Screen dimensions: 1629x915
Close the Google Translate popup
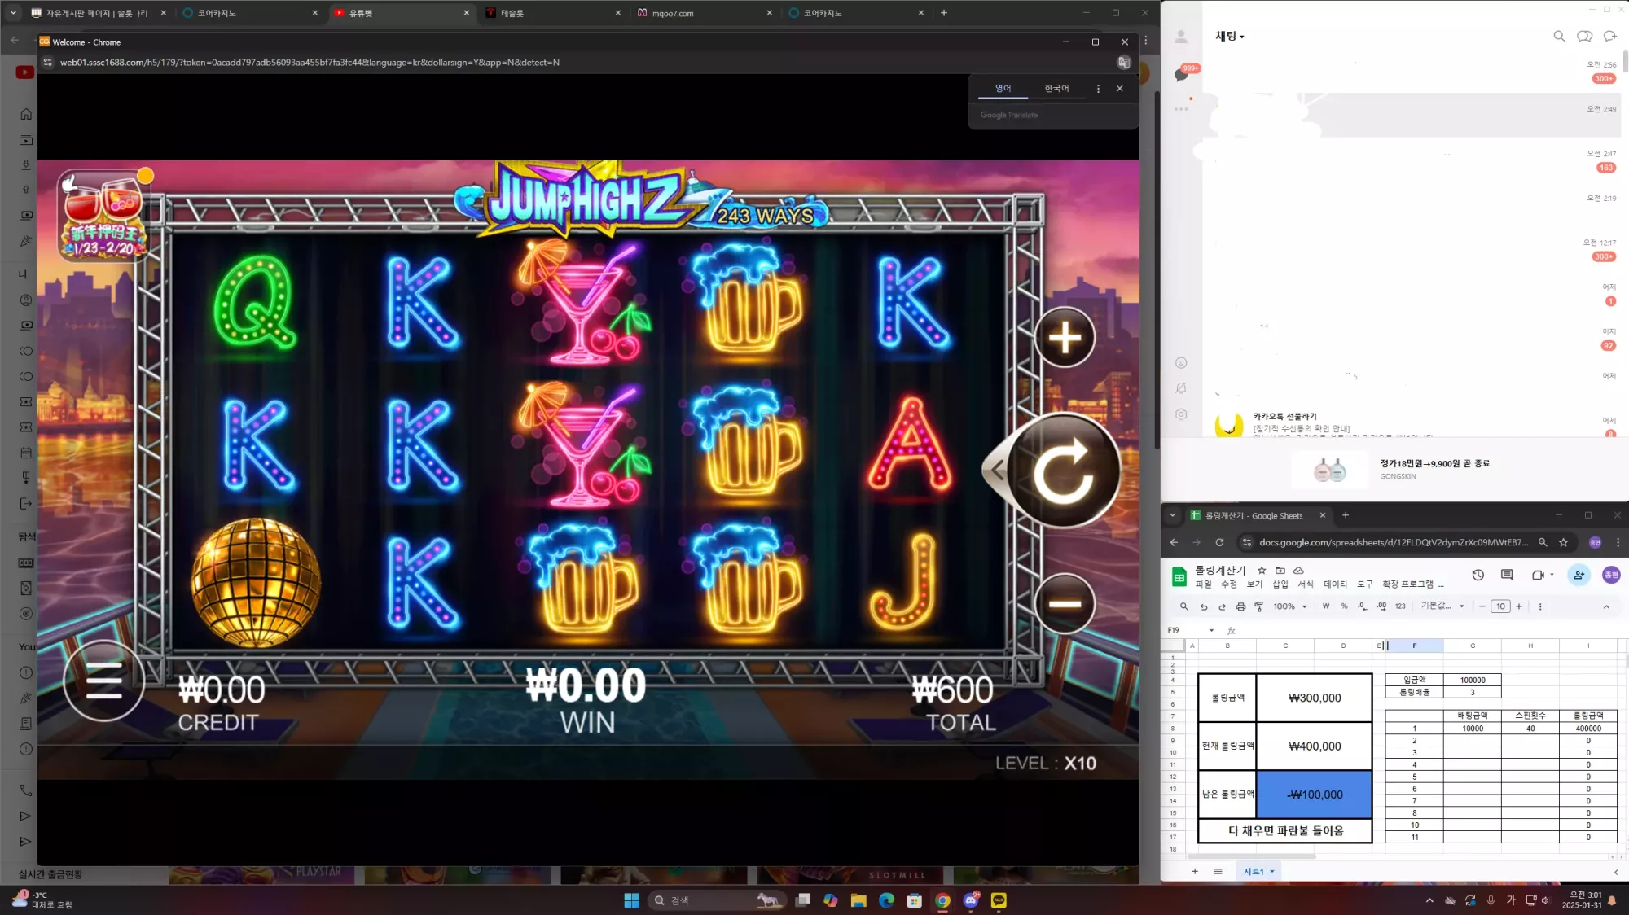(x=1120, y=89)
